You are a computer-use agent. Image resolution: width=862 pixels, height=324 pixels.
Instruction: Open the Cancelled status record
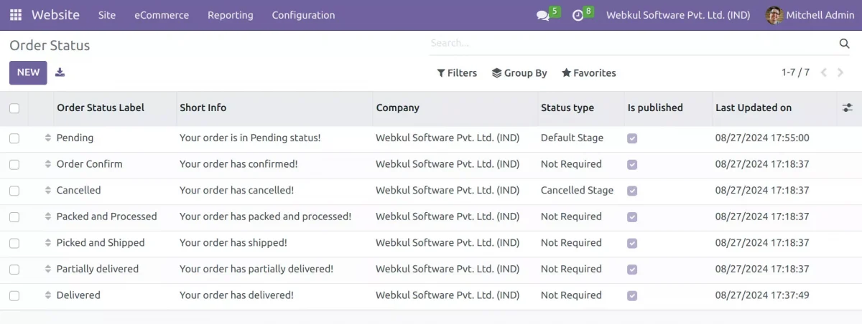coord(78,191)
